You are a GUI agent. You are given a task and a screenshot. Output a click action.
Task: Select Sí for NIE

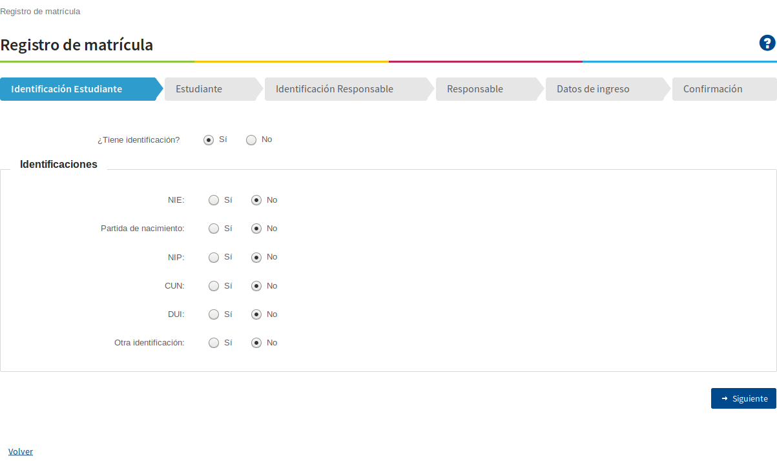[214, 200]
